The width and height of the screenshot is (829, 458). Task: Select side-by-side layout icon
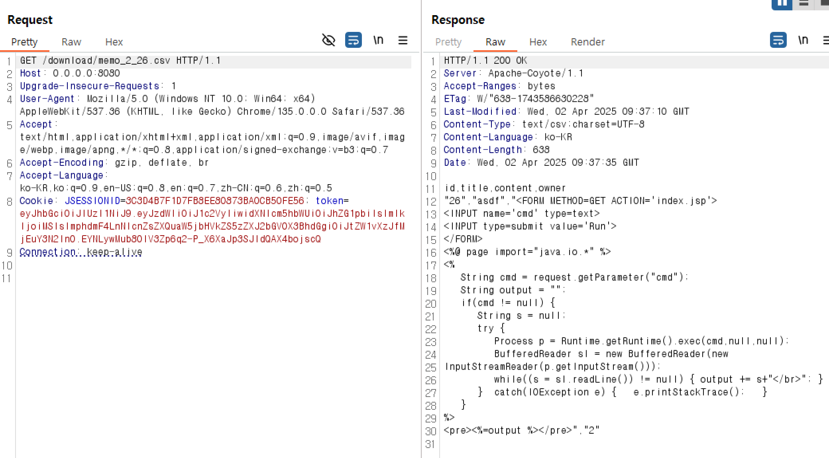pyautogui.click(x=782, y=3)
